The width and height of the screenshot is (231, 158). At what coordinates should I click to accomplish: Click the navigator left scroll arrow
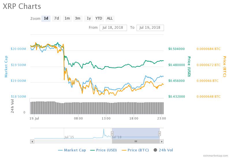point(32,141)
